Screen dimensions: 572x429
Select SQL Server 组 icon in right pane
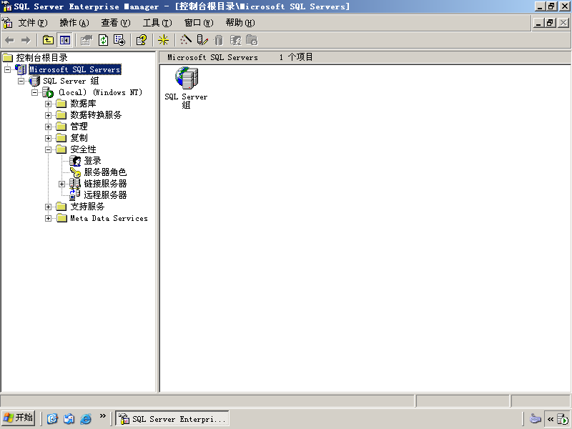[186, 87]
